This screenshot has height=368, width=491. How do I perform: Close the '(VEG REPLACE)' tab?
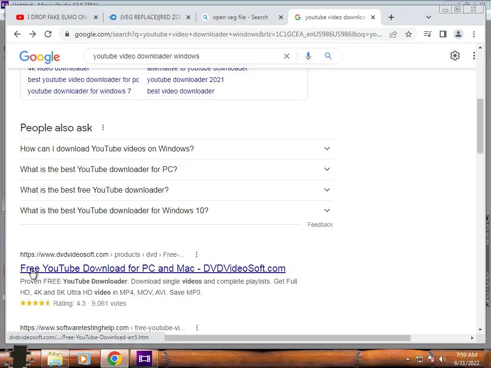[x=188, y=17]
